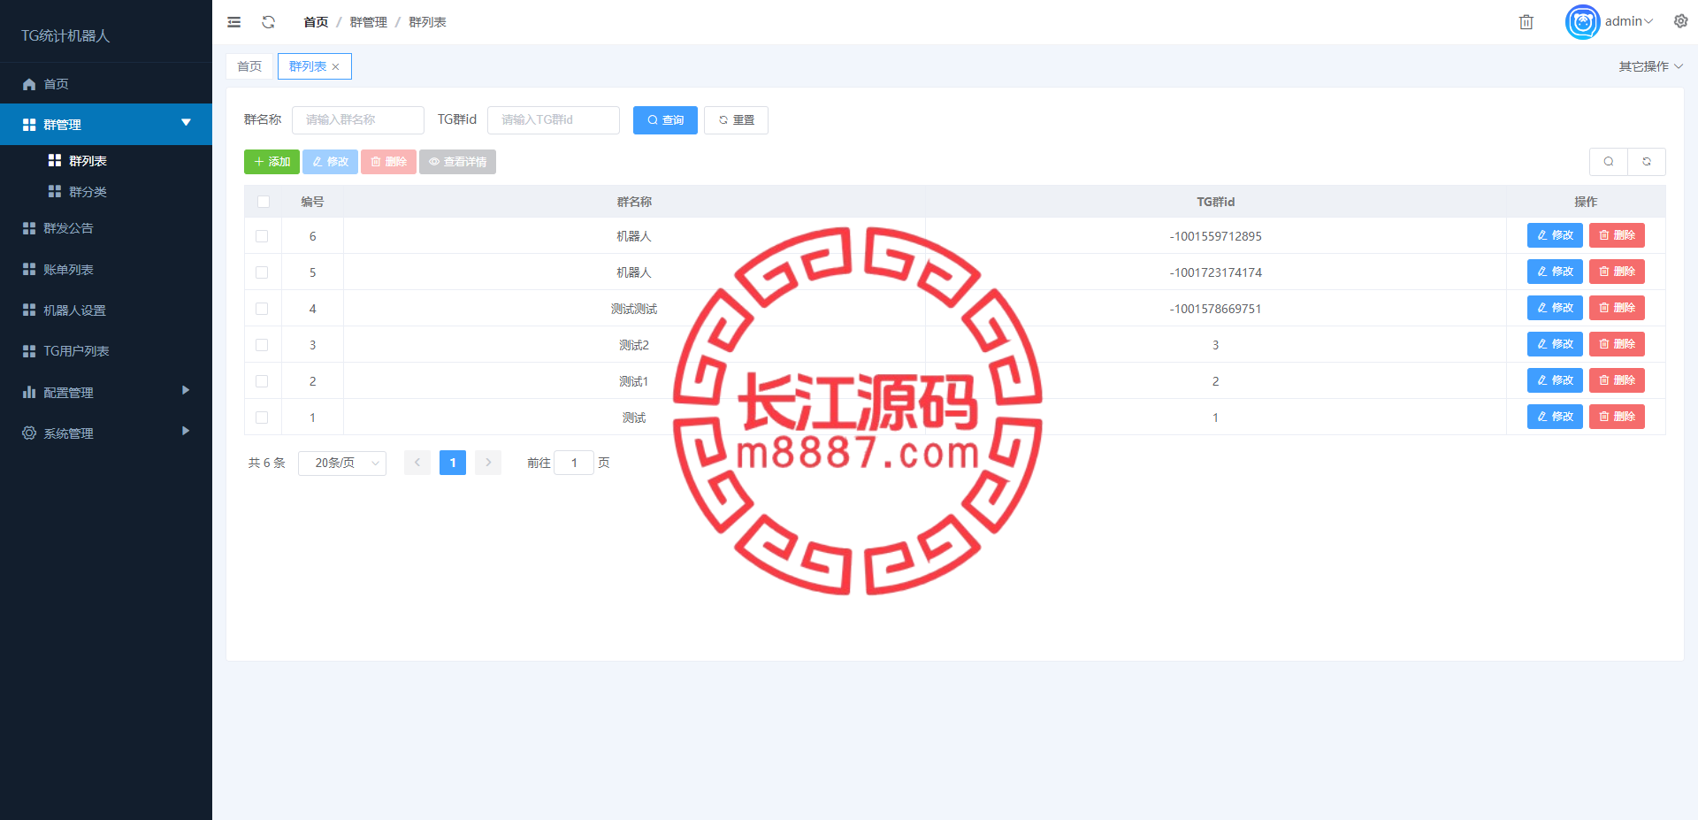This screenshot has width=1698, height=820.
Task: Close the 群列表 tab with its X
Action: 336,67
